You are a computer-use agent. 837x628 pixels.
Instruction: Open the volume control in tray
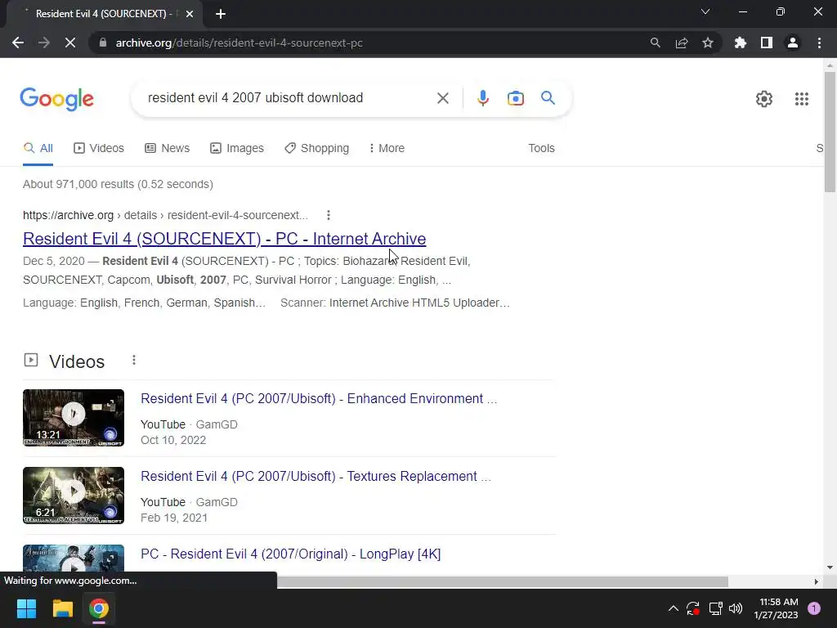tap(736, 608)
